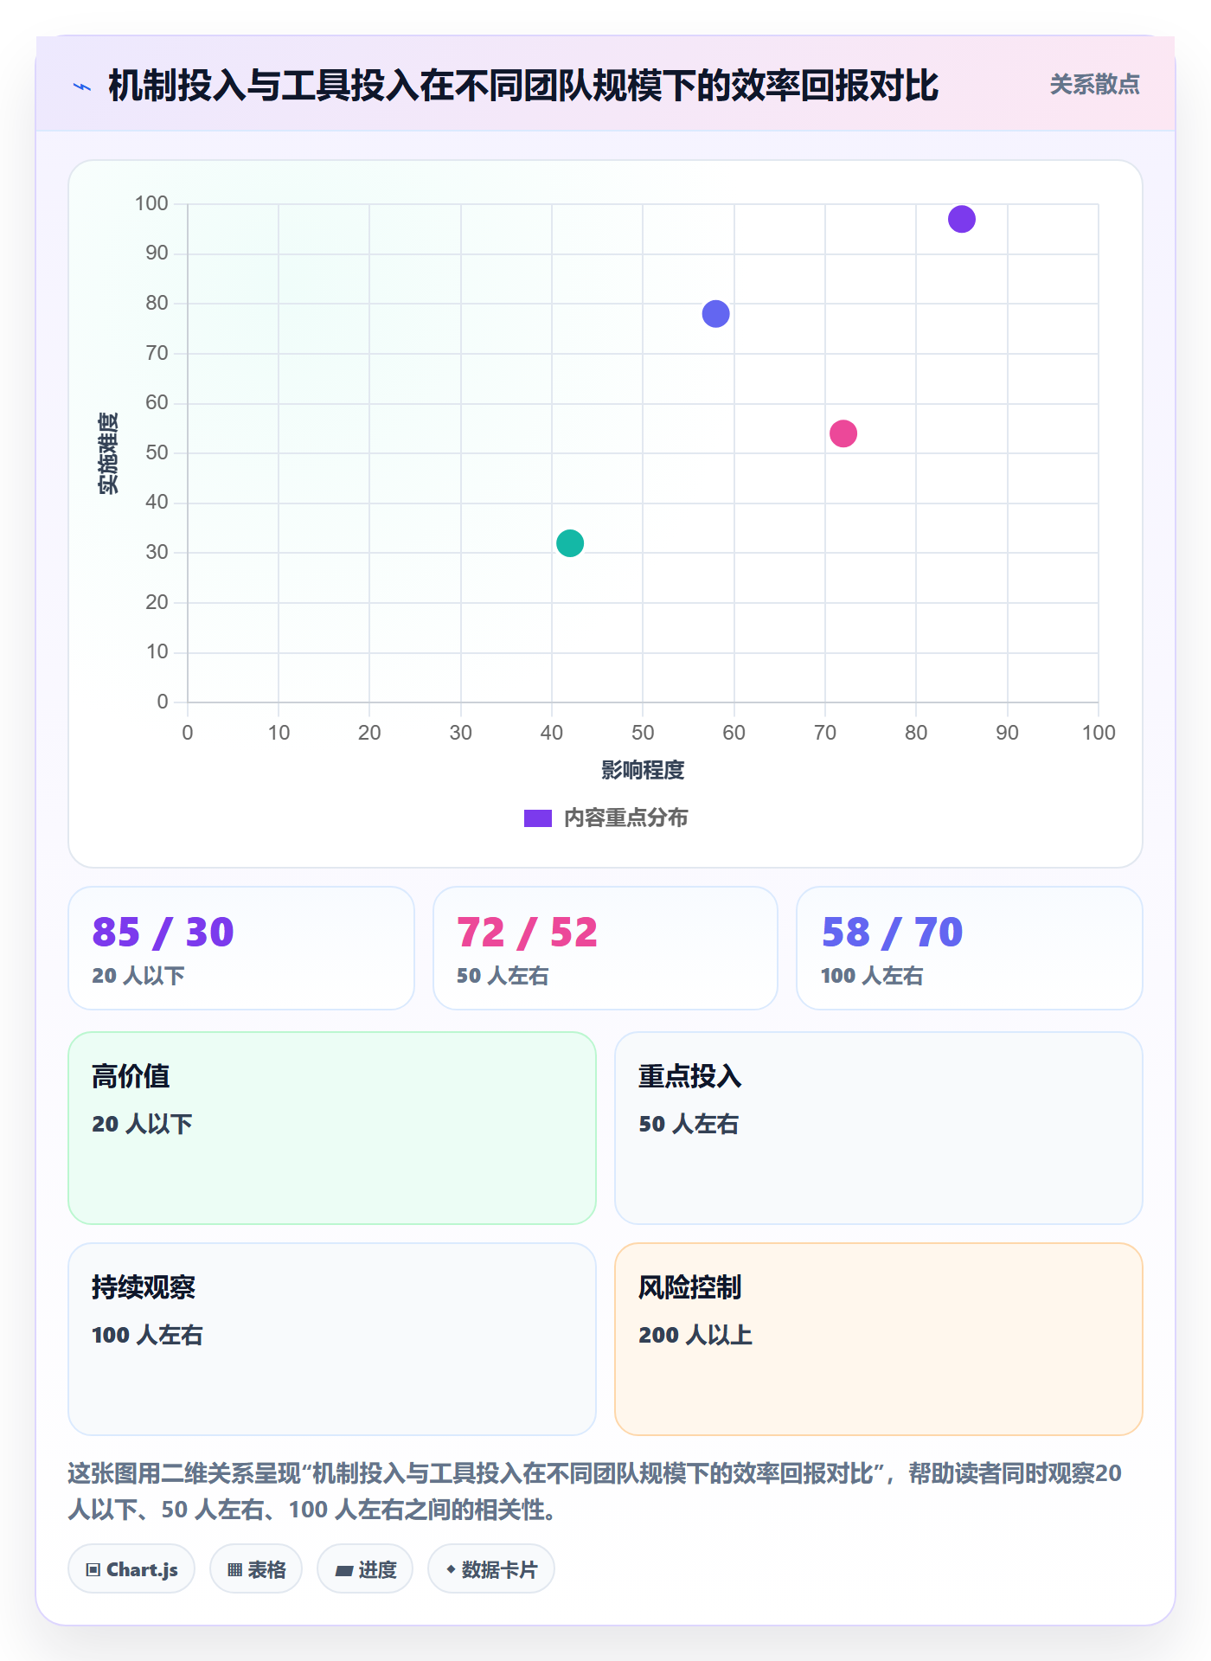This screenshot has width=1211, height=1661.
Task: Click the 高价值 card heading
Action: click(131, 1076)
